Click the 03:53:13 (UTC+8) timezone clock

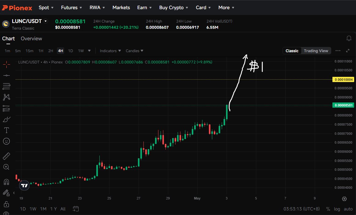[x=302, y=209]
